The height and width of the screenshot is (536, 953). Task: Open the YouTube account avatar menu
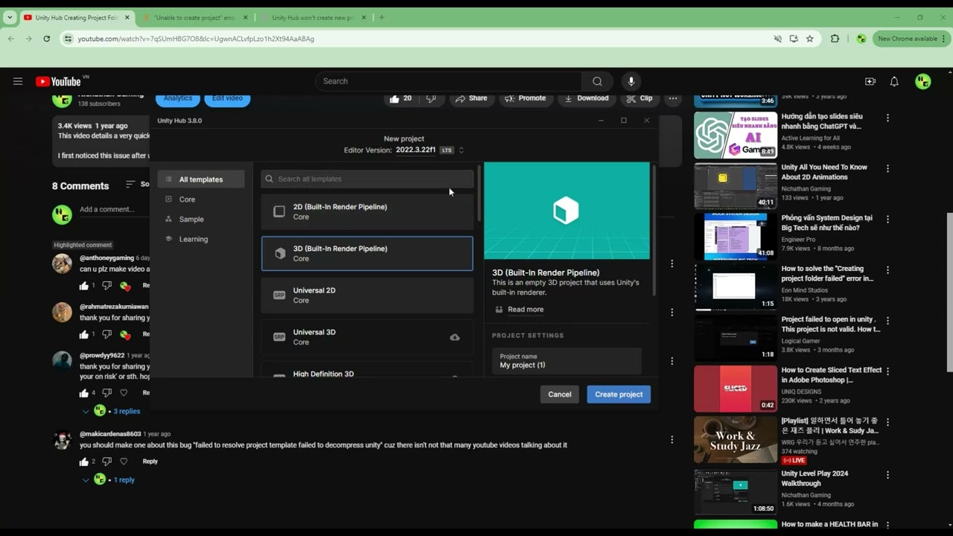click(x=923, y=81)
